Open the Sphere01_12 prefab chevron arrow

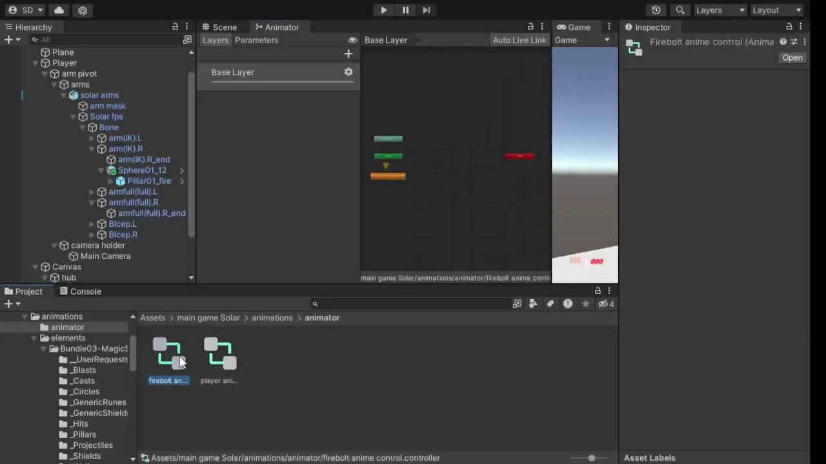[182, 171]
